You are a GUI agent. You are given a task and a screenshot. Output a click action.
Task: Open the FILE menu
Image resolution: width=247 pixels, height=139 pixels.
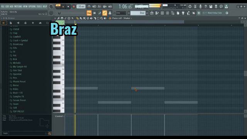coord(3,7)
